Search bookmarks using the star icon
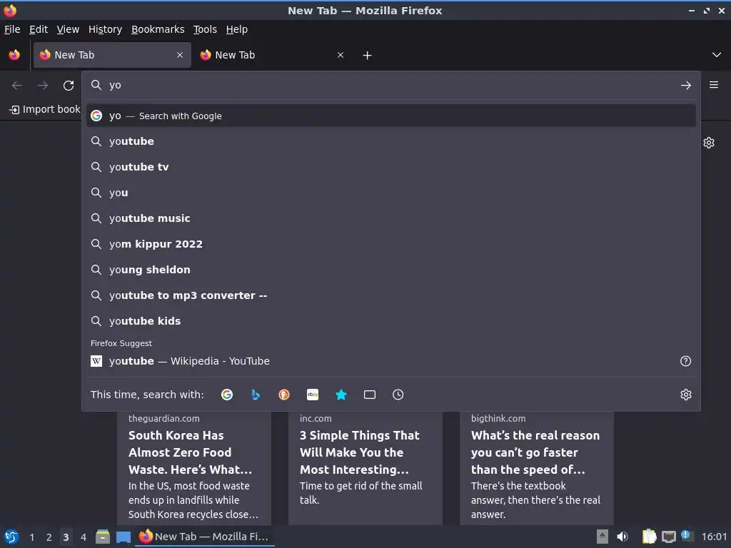This screenshot has height=548, width=731. pyautogui.click(x=341, y=395)
